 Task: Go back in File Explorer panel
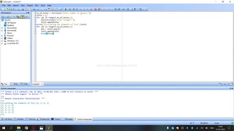[3, 17]
